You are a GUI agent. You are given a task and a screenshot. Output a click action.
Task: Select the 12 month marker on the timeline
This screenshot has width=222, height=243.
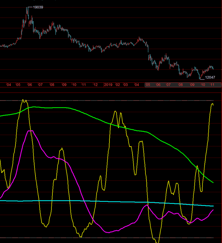tap(96, 85)
